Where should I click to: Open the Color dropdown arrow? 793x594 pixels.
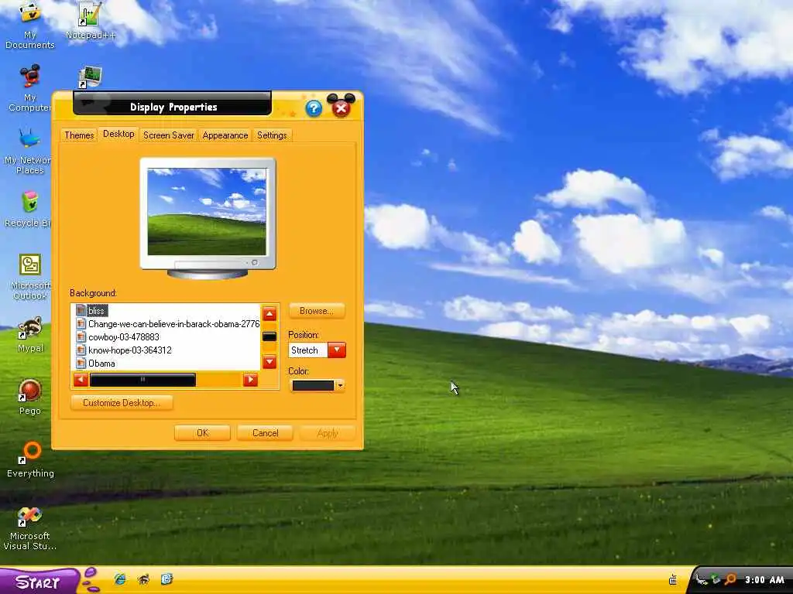340,386
